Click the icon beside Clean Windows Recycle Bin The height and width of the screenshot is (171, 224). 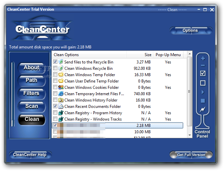click(x=61, y=68)
